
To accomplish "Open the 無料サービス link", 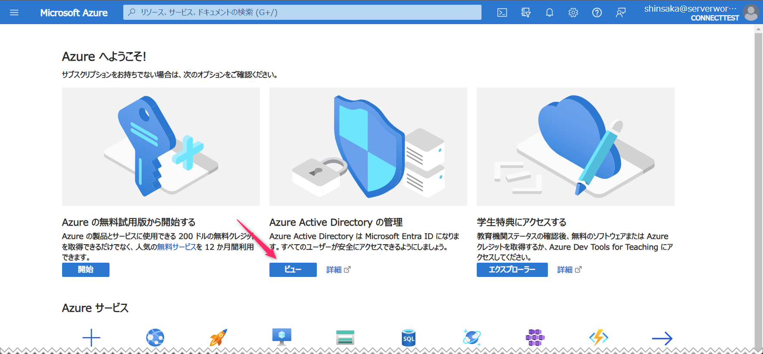I will coord(177,247).
